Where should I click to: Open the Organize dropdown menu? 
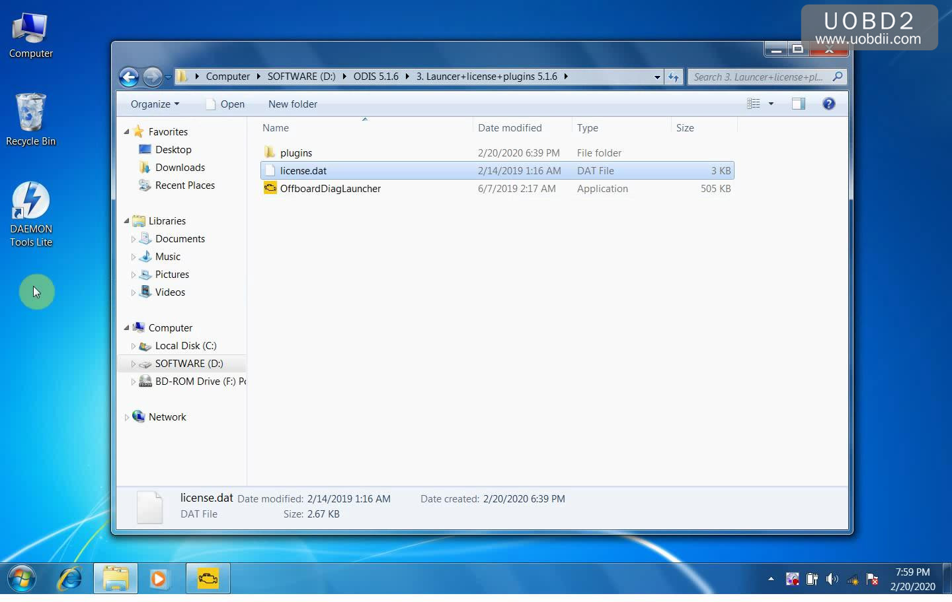[x=155, y=104]
